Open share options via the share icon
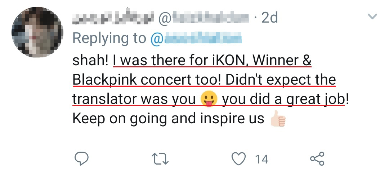Screen dimensions: 389x171 click(317, 158)
